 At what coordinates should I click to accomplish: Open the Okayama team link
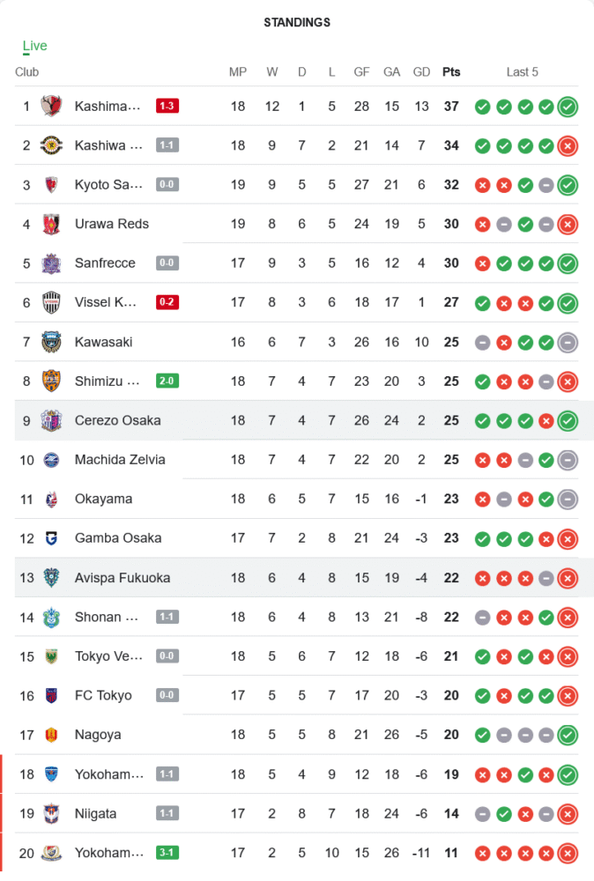click(103, 499)
